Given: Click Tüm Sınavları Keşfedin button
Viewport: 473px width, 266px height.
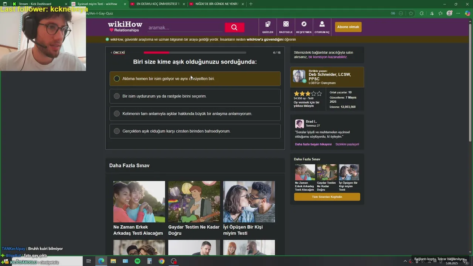Looking at the screenshot, I should [327, 197].
